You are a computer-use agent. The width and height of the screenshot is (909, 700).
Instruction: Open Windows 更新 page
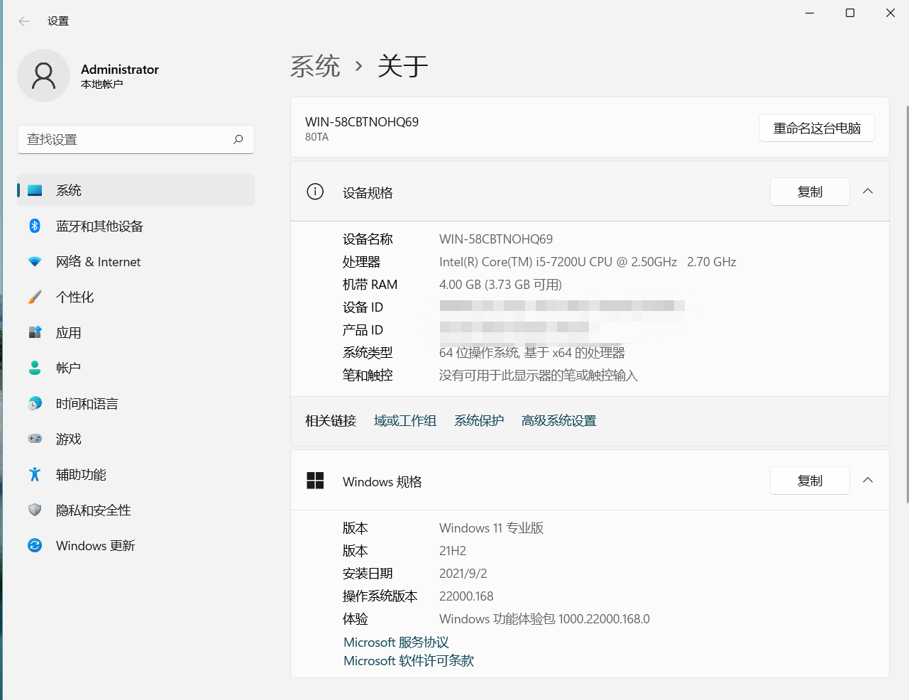[136, 545]
